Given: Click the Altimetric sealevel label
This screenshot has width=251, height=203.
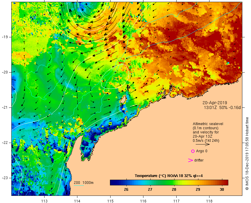Looking at the screenshot, I should (208, 124).
